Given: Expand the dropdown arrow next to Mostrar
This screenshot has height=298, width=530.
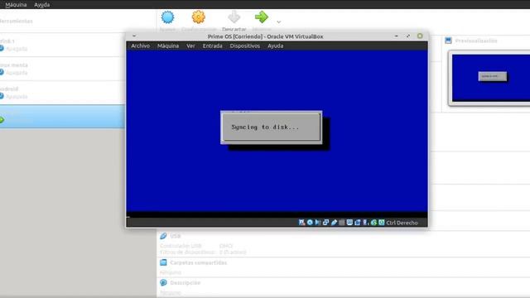Looking at the screenshot, I should [x=278, y=22].
